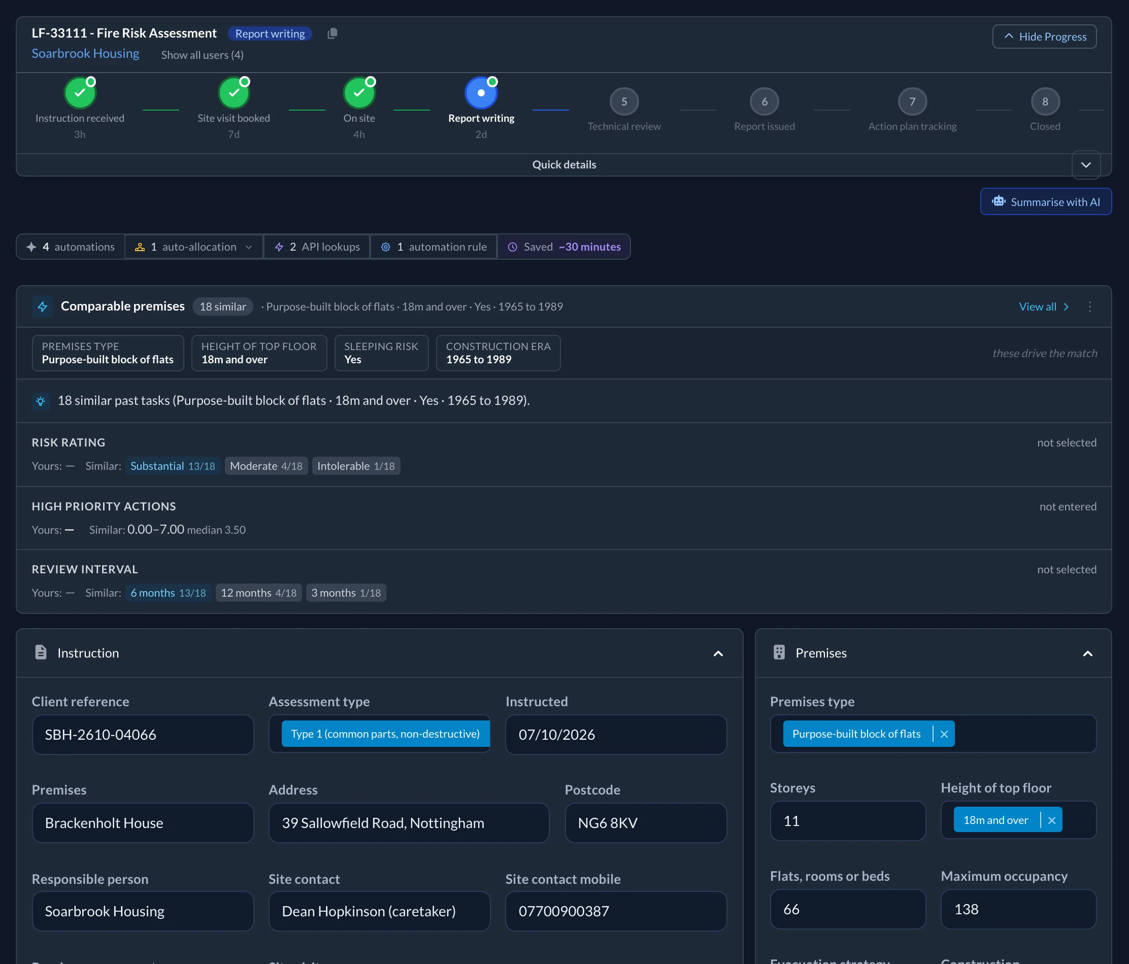
Task: Click the On site step checkmark icon
Action: tap(359, 93)
